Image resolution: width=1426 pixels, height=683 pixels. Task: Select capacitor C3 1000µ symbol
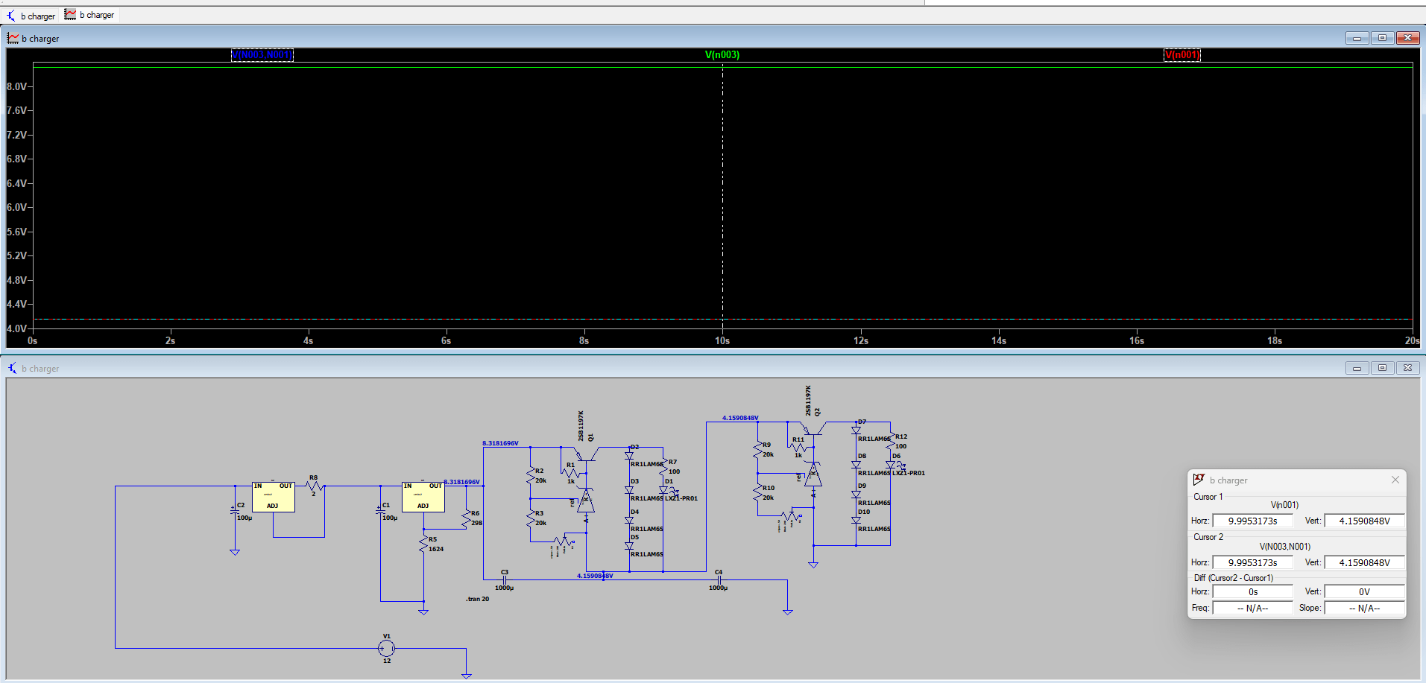(x=505, y=581)
